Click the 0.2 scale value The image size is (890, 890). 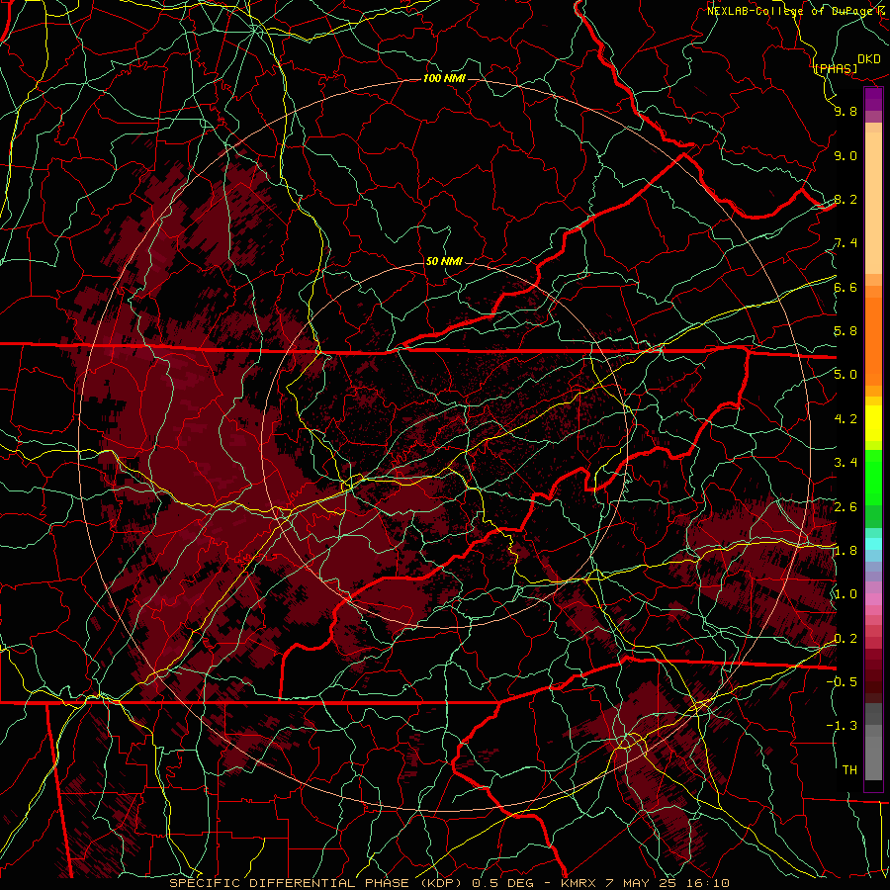pos(845,639)
